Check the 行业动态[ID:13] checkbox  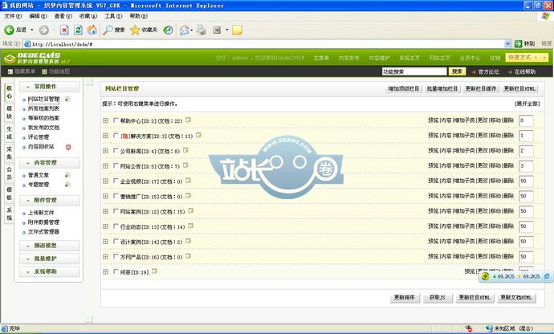coord(116,226)
